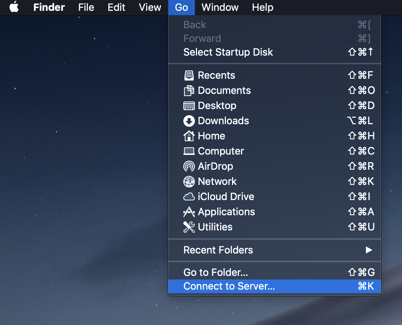Click the ⇧⌘R shortcut beside AirDrop
This screenshot has width=402, height=325.
(x=361, y=166)
